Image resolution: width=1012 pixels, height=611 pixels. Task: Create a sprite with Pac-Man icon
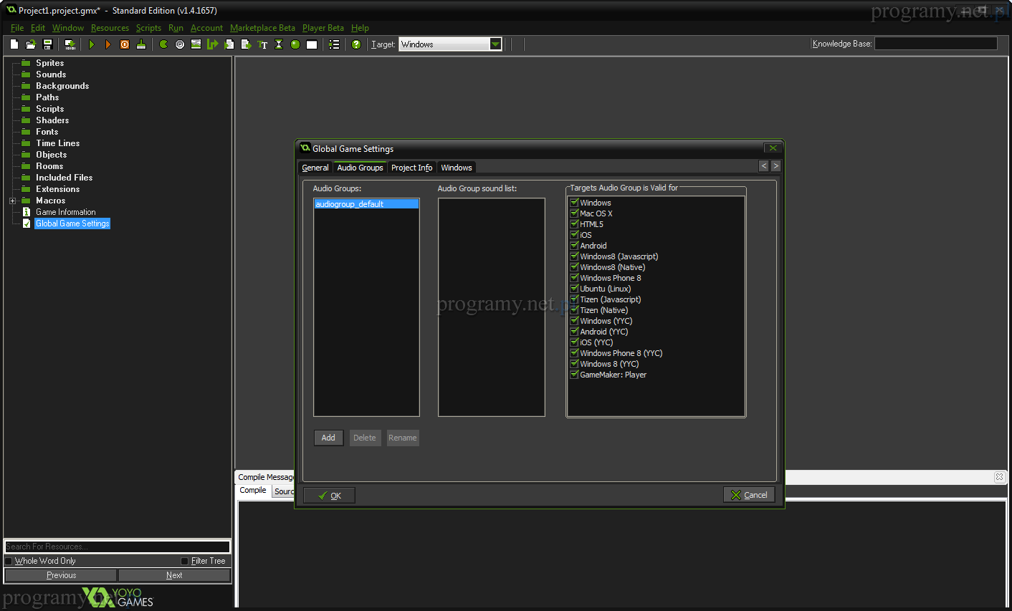point(163,44)
